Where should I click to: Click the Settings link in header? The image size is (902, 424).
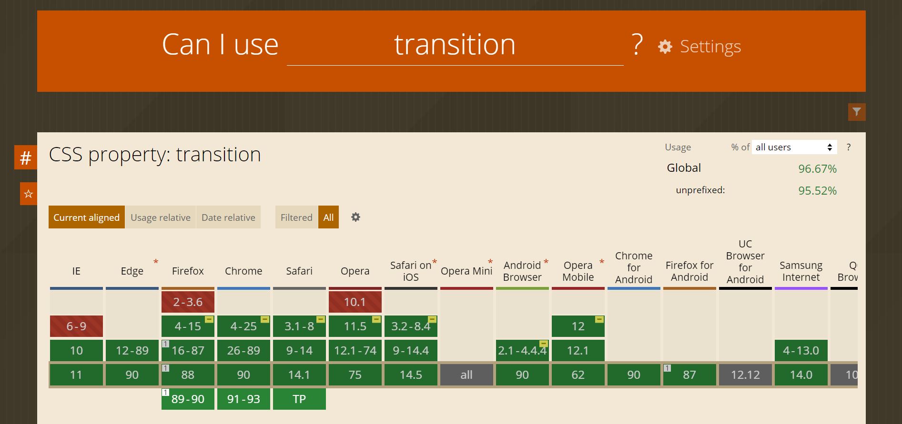(x=710, y=46)
